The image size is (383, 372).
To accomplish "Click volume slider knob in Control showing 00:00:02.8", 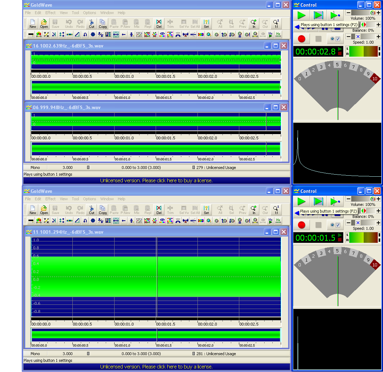I will 373,13.
